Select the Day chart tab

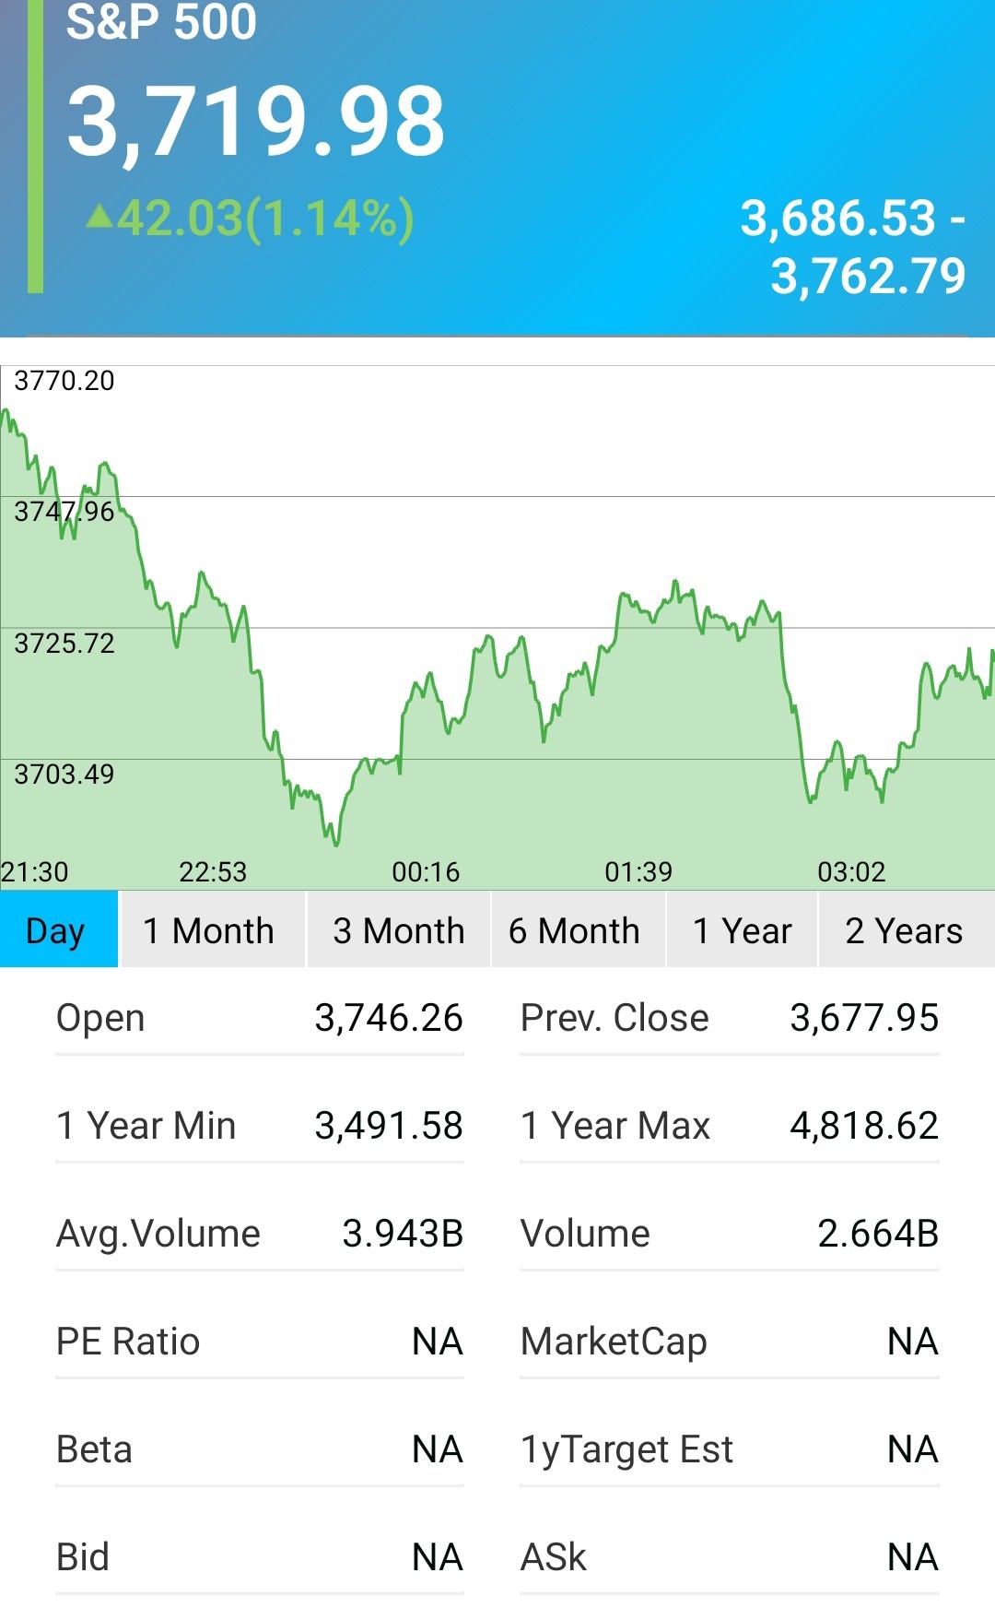pos(59,929)
